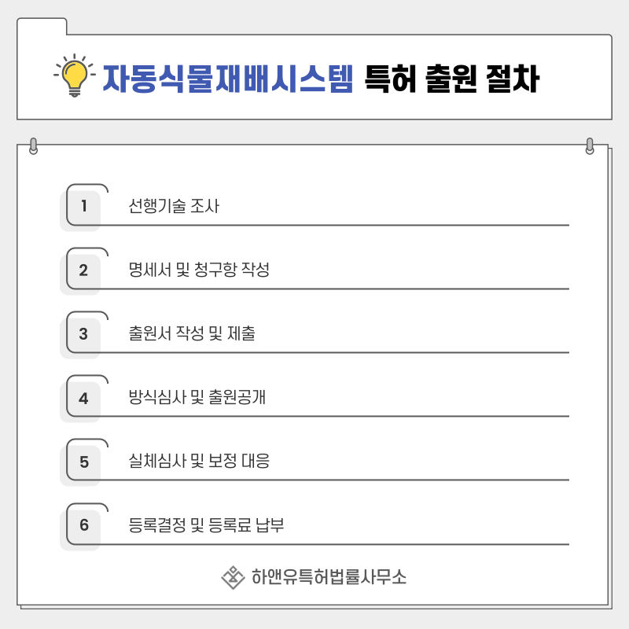Select the number 2 step badge

click(83, 270)
